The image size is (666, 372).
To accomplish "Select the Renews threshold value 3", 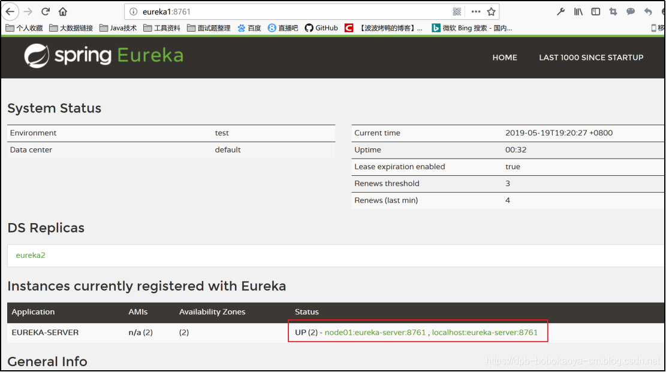I will click(x=508, y=184).
